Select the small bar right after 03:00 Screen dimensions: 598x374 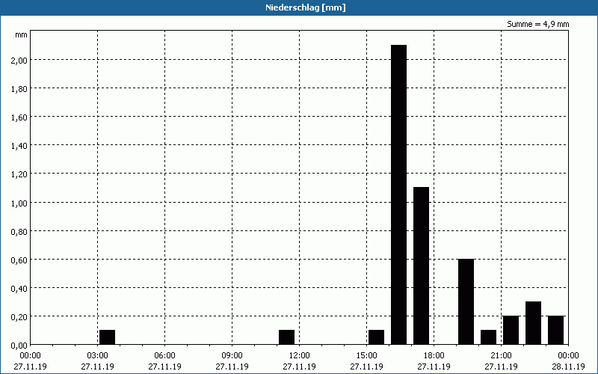[107, 337]
